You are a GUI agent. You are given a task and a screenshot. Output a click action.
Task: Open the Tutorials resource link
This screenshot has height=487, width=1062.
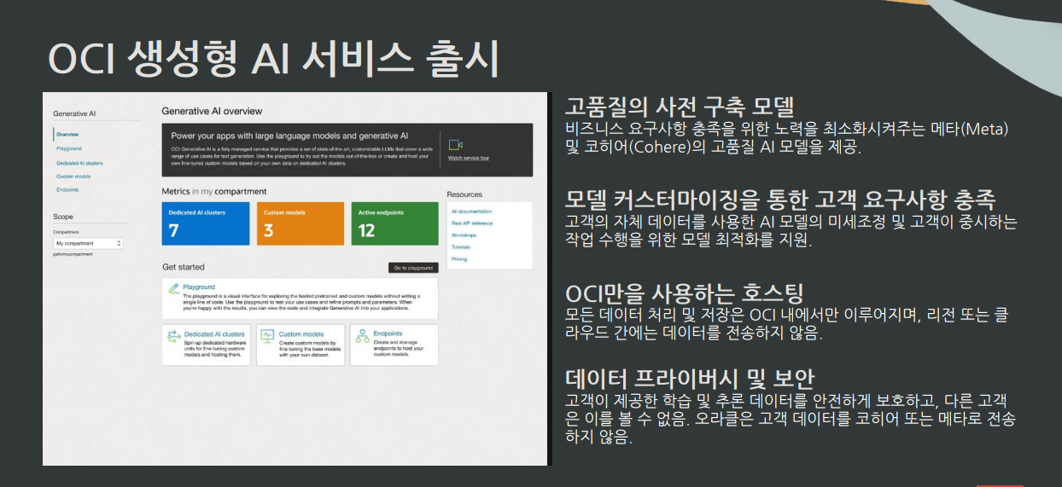[x=461, y=246]
